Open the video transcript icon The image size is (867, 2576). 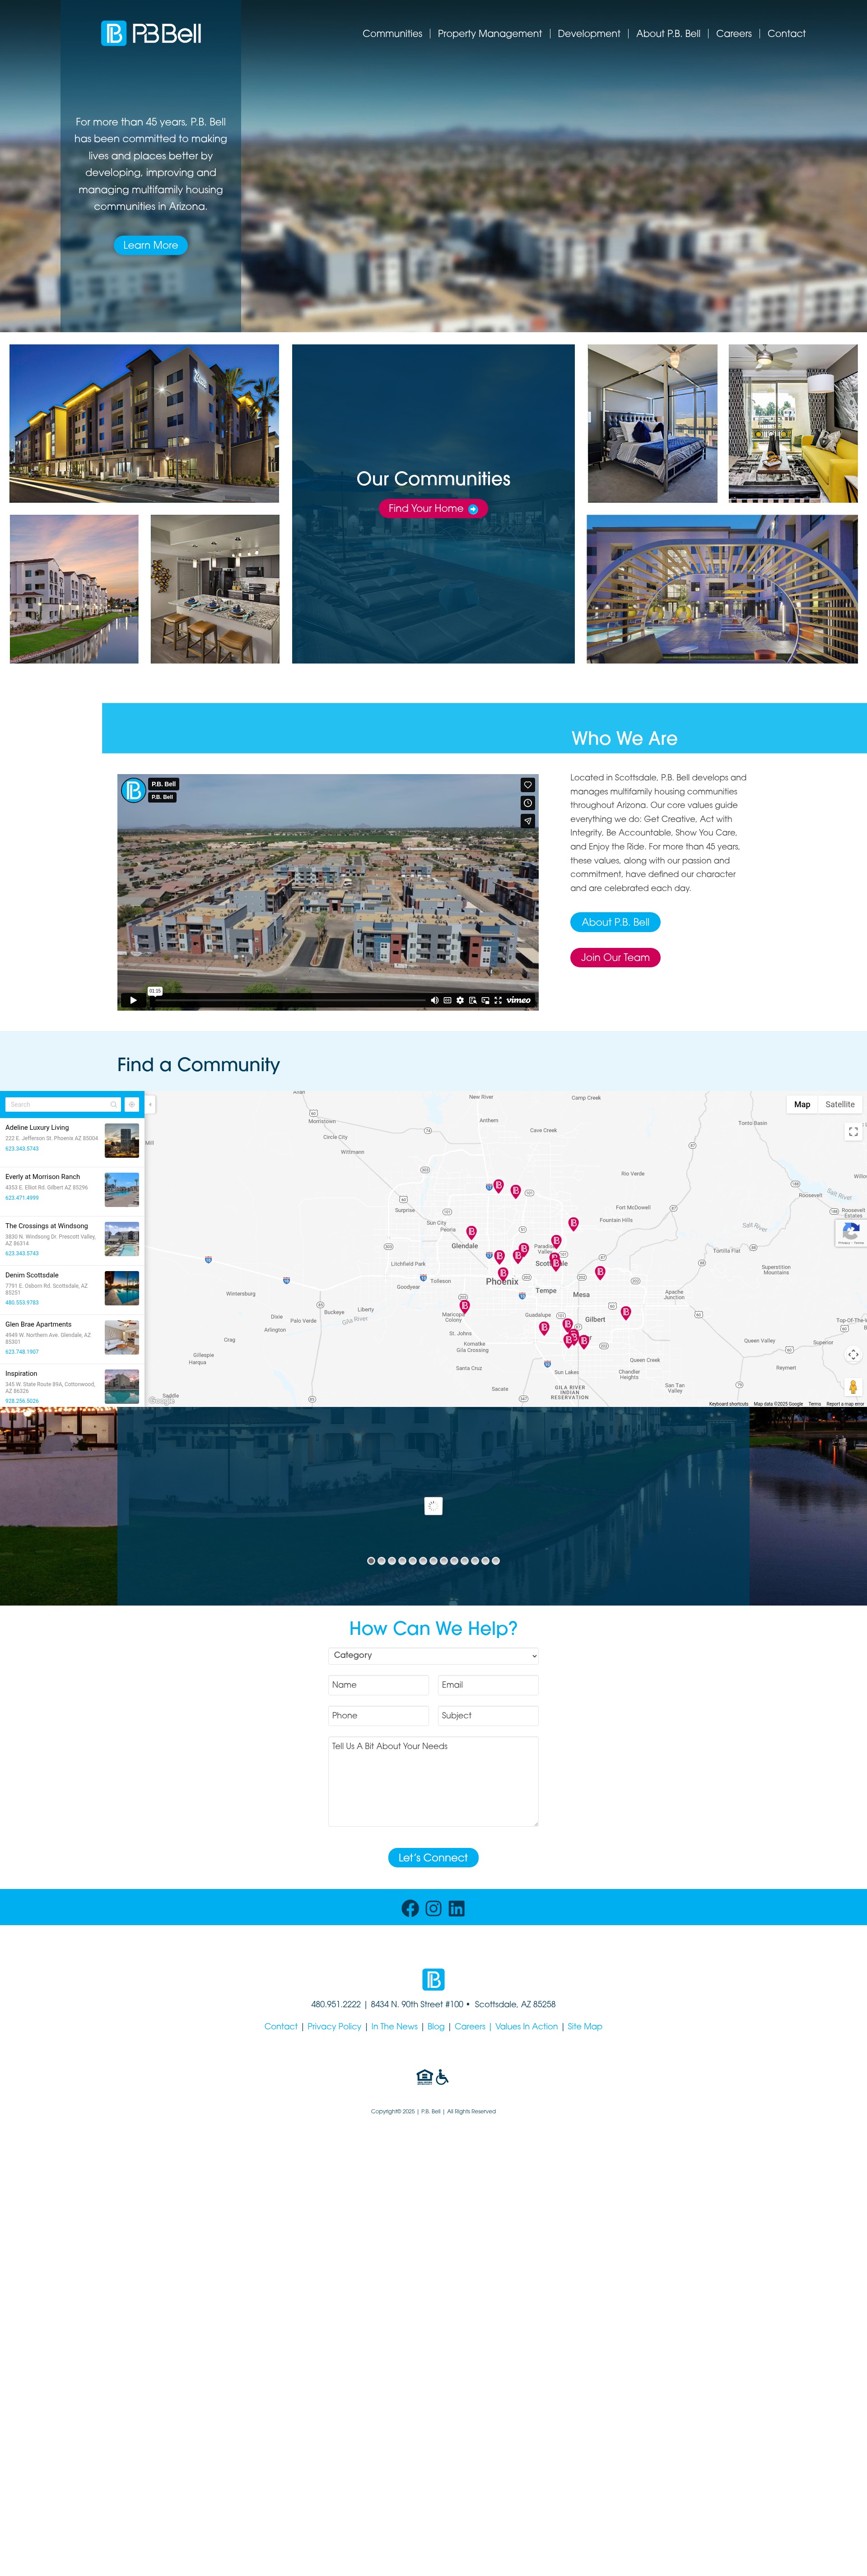pos(473,1000)
